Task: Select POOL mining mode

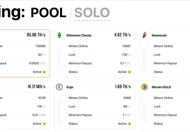Action: pos(49,13)
